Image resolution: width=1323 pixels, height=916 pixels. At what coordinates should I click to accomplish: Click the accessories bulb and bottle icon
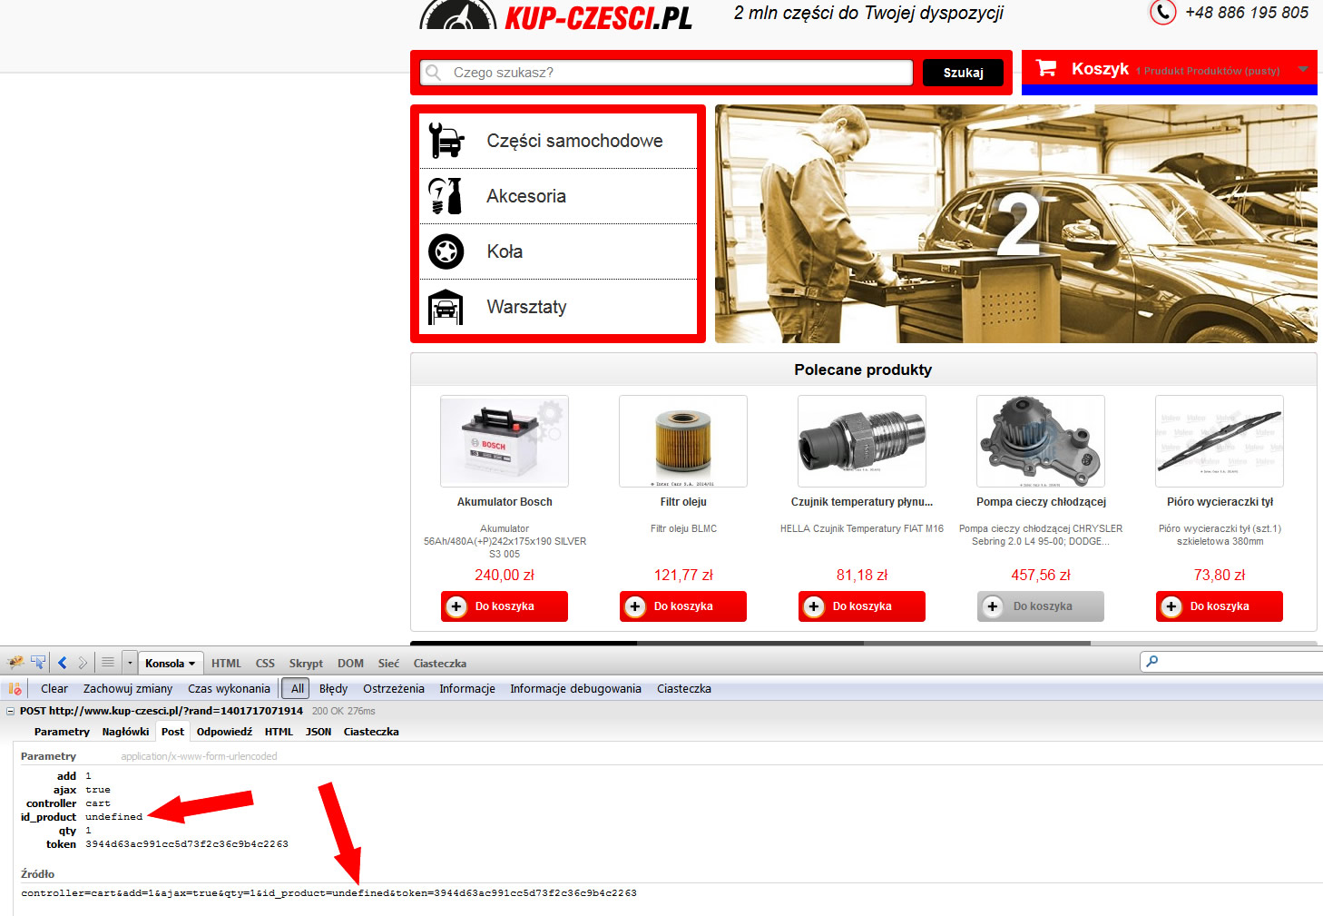446,196
